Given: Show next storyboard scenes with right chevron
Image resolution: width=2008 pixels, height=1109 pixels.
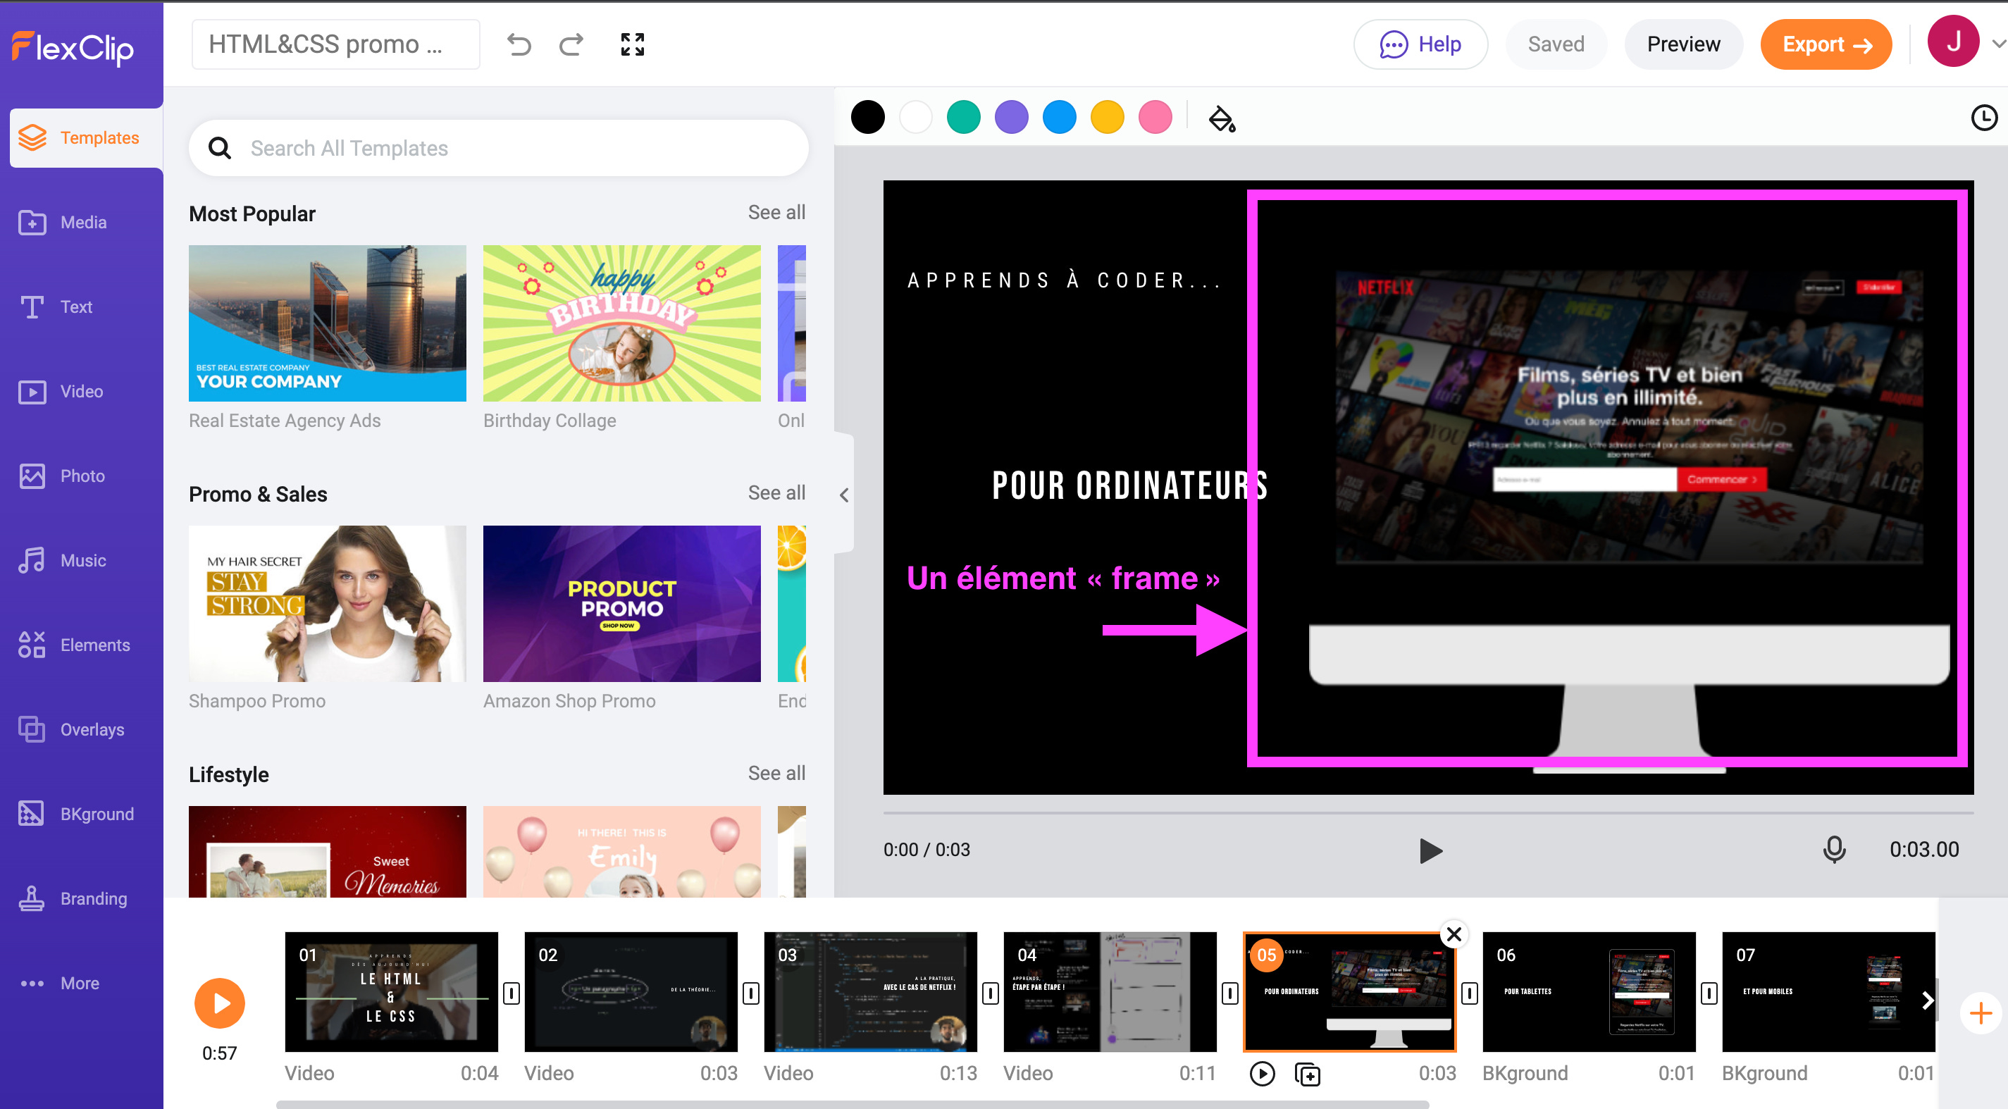Looking at the screenshot, I should [1928, 1000].
